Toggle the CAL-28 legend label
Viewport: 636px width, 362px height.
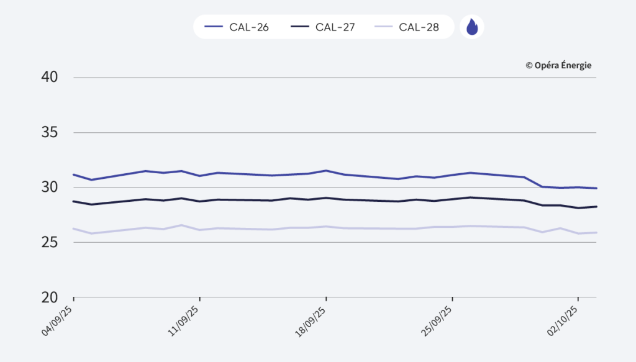tap(419, 27)
